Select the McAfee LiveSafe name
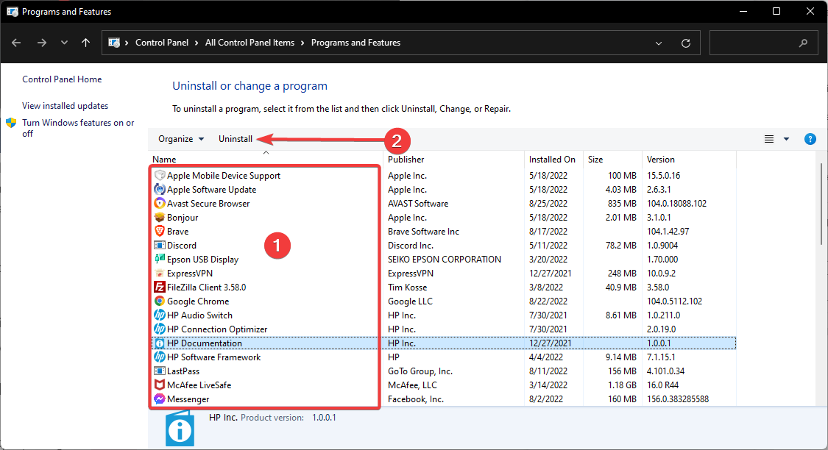The image size is (828, 450). coord(199,385)
